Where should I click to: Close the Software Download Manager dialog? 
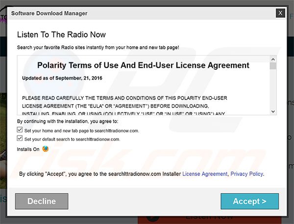(x=280, y=13)
